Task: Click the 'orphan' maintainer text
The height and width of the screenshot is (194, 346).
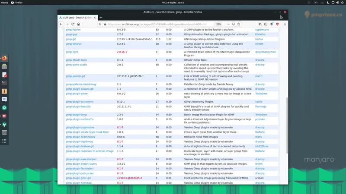Action: tap(259, 178)
